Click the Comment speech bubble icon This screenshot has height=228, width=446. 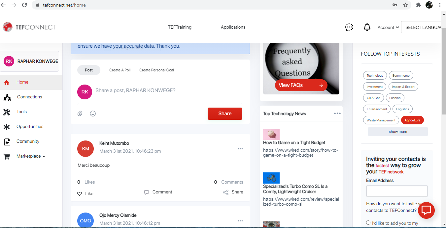point(147,192)
